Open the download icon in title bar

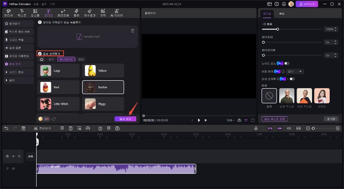point(284,4)
